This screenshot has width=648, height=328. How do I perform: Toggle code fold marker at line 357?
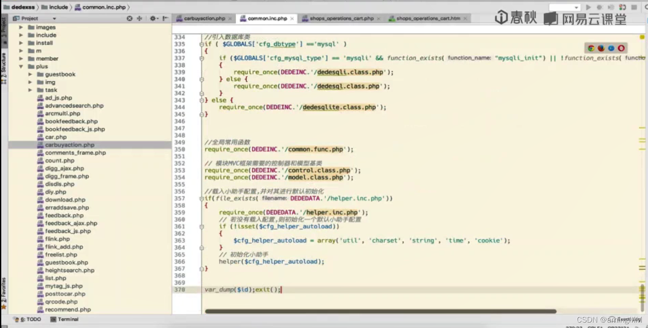pyautogui.click(x=202, y=199)
